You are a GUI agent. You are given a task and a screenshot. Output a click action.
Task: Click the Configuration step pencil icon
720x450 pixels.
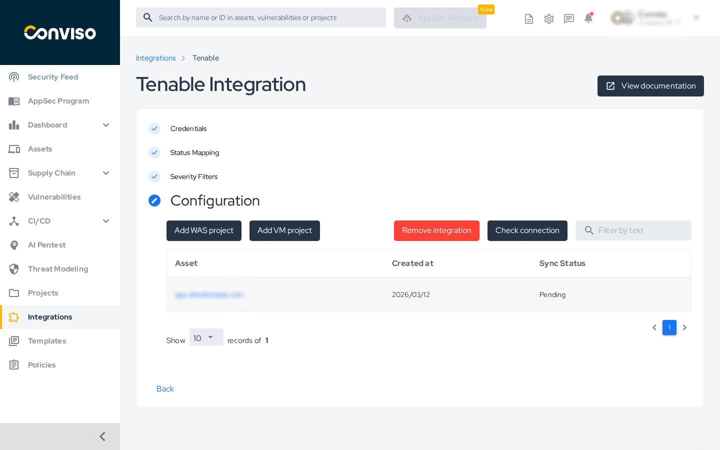click(x=154, y=200)
